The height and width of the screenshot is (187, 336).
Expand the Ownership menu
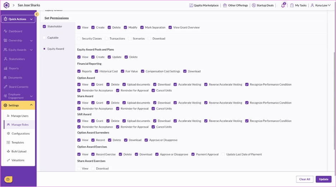(x=18, y=40)
